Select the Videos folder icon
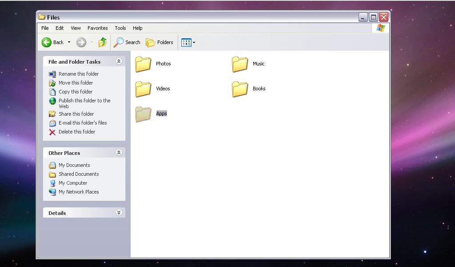Image resolution: width=455 pixels, height=267 pixels. [x=143, y=89]
